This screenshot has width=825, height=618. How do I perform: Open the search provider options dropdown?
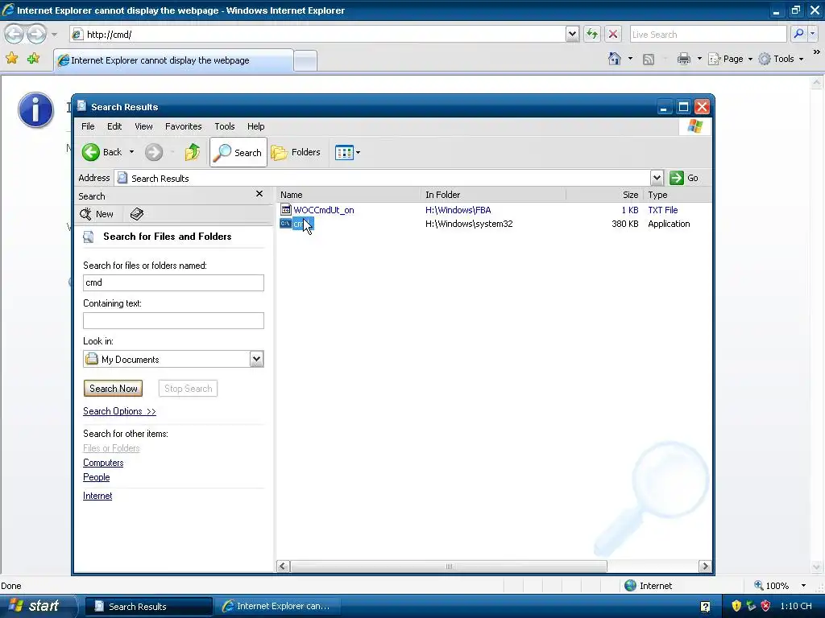click(813, 34)
